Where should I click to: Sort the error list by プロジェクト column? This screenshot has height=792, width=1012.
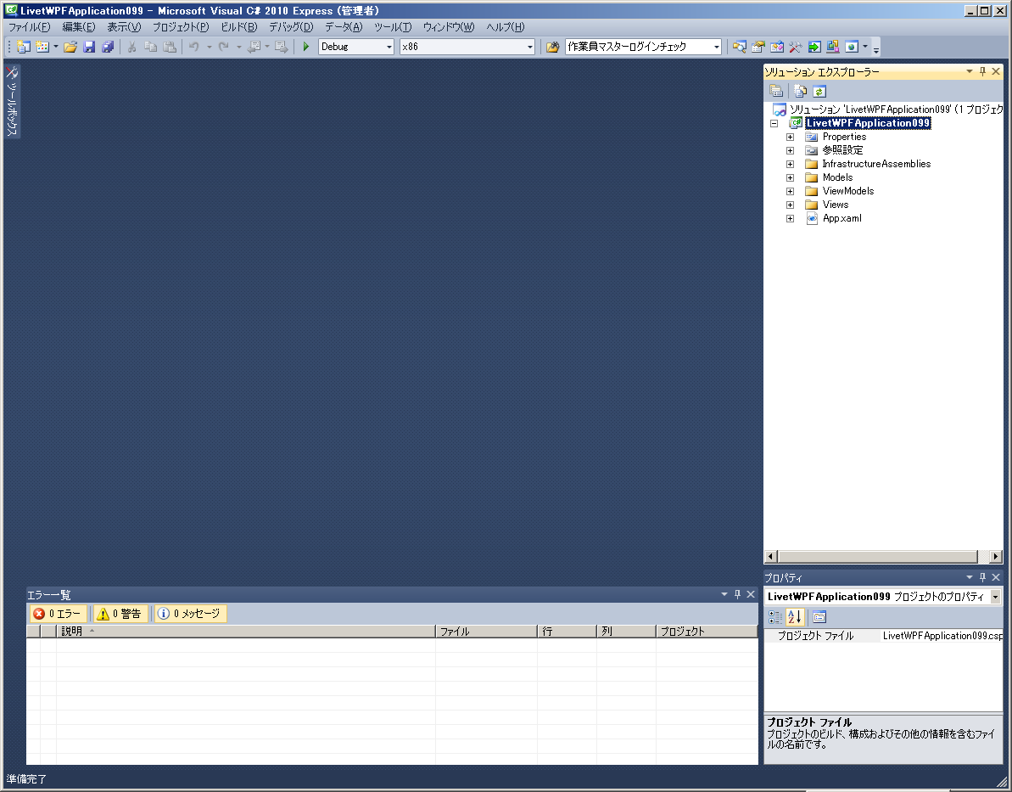(x=707, y=632)
